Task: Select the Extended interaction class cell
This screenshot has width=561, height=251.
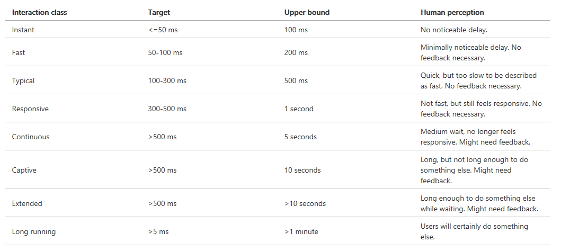Action: coord(27,203)
